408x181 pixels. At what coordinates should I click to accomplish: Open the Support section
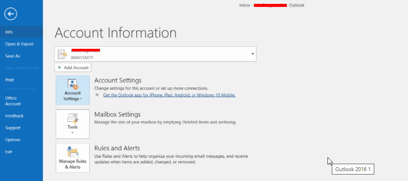[x=13, y=128]
